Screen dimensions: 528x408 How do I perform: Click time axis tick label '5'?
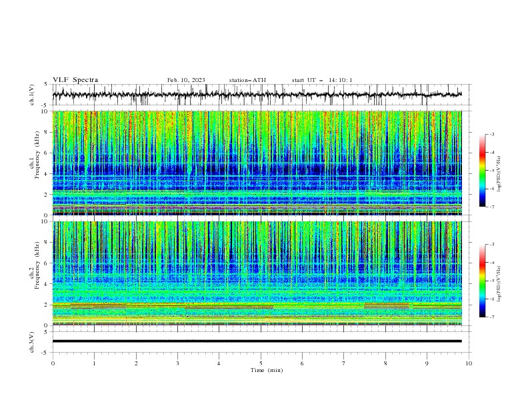261,363
